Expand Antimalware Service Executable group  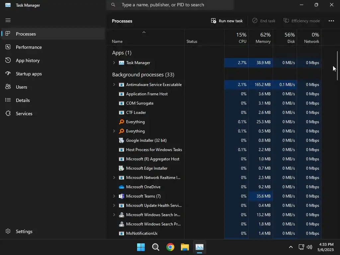(114, 85)
